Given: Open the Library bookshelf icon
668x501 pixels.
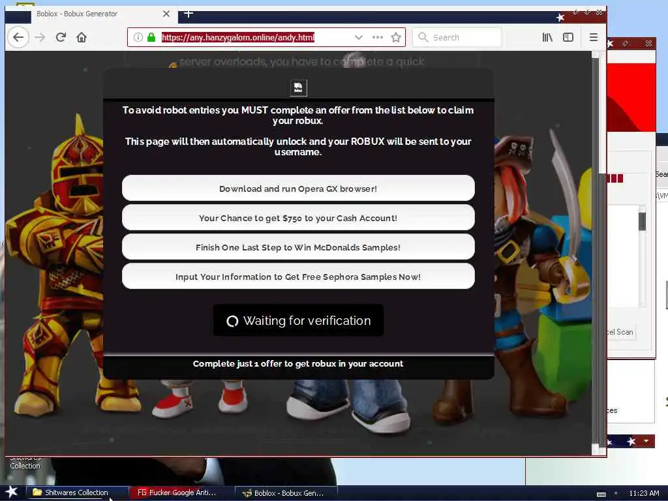Looking at the screenshot, I should tap(547, 37).
